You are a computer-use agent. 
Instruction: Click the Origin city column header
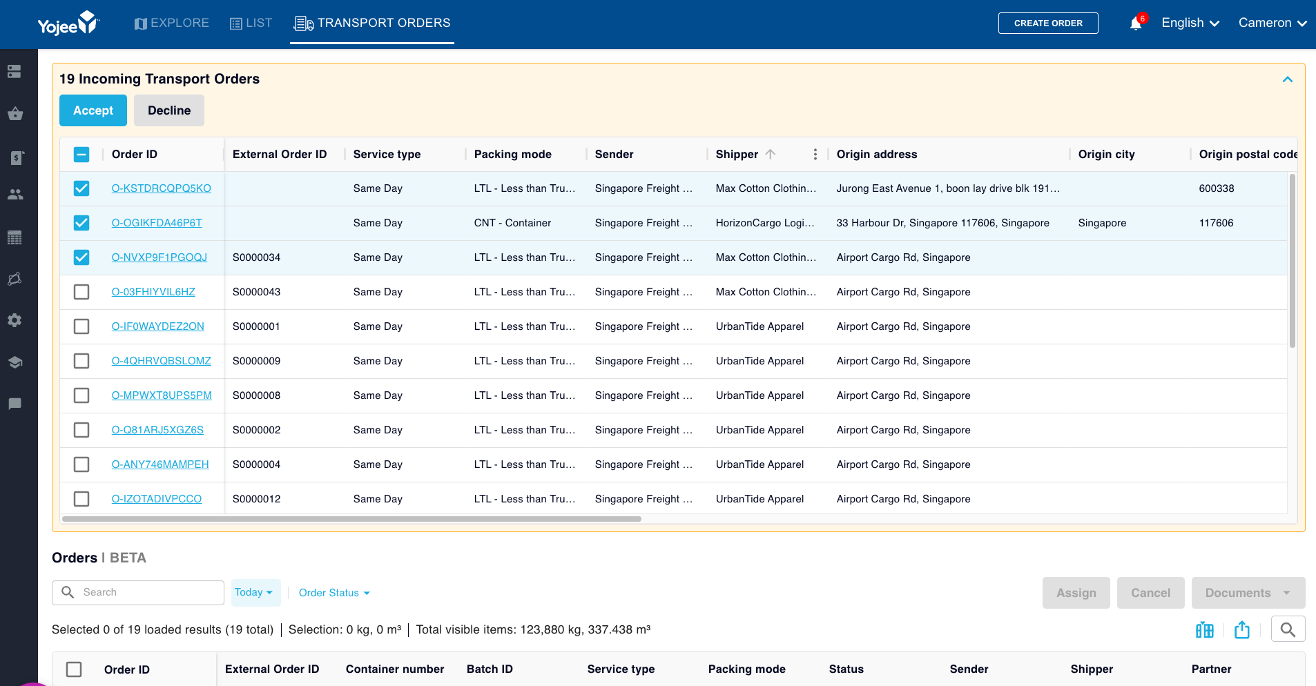coord(1106,154)
